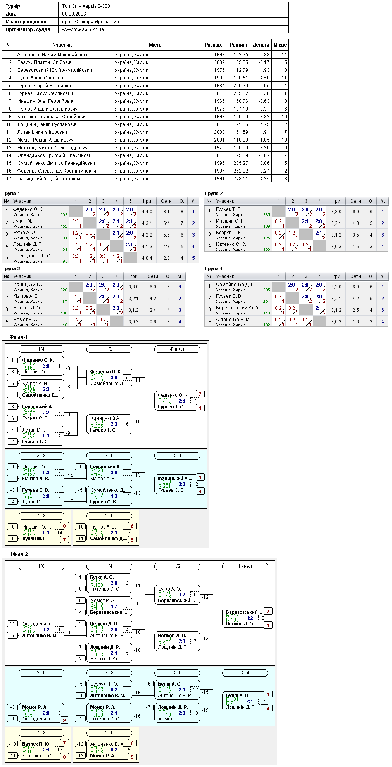392x767 pixels.
Task: Click Феденко О. К. in Група-1
Action: tap(28, 209)
